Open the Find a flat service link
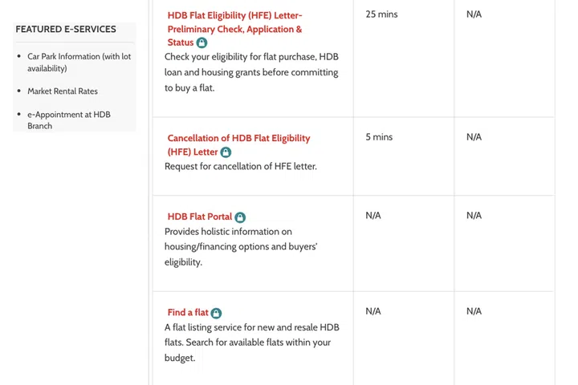The width and height of the screenshot is (578, 385). coord(188,313)
